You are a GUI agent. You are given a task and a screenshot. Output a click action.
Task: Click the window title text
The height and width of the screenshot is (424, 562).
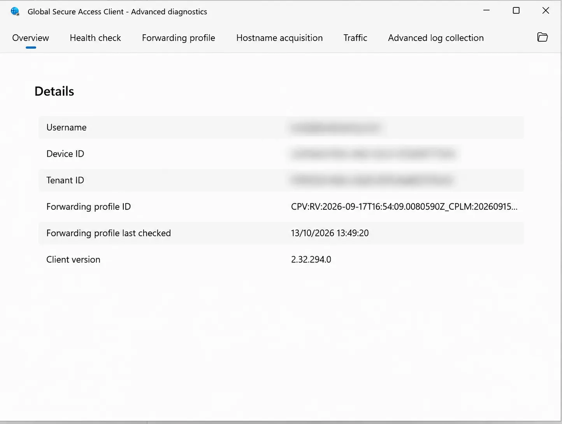pos(117,12)
